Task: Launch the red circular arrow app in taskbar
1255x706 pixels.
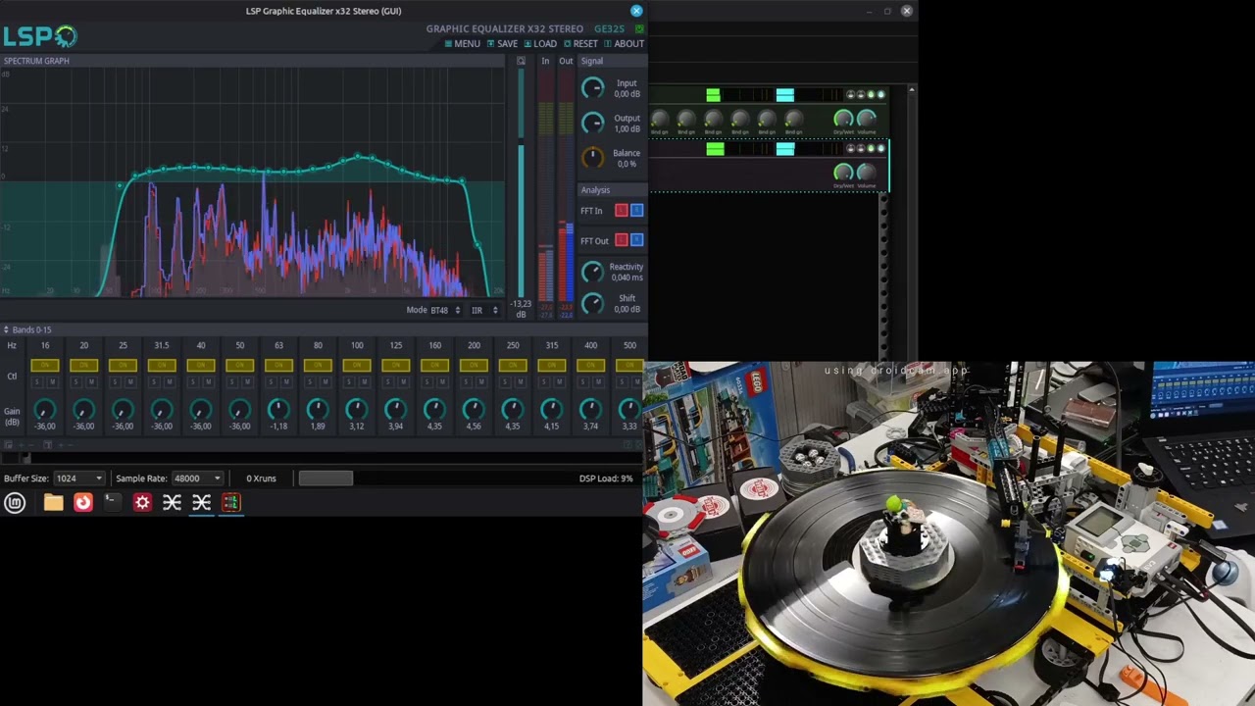Action: click(x=82, y=502)
